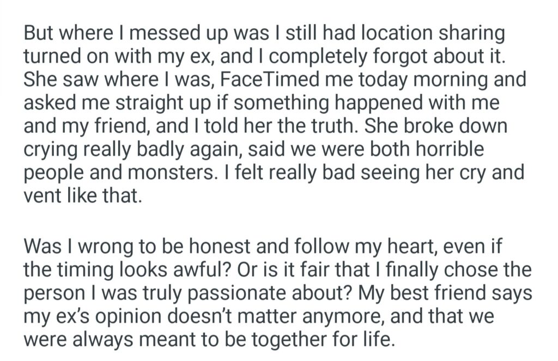Click the word "vent"
This screenshot has height=361, width=558.
pos(41,195)
